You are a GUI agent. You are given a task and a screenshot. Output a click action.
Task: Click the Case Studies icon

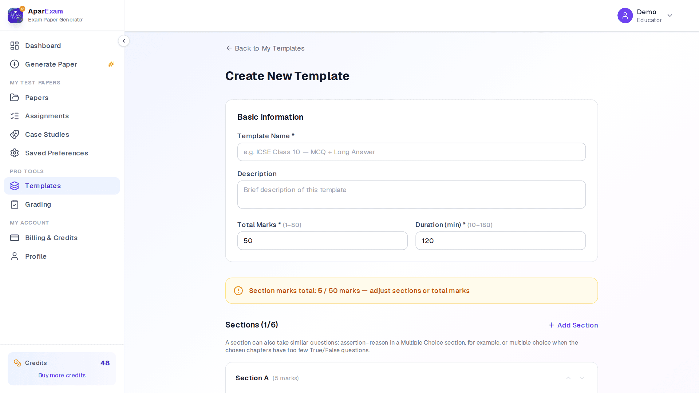click(15, 134)
